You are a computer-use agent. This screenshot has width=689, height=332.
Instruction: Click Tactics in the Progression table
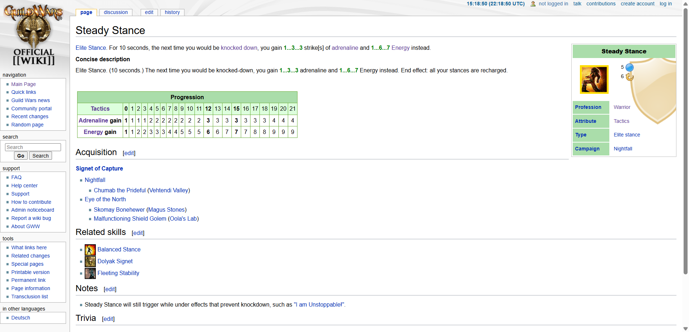pyautogui.click(x=100, y=109)
